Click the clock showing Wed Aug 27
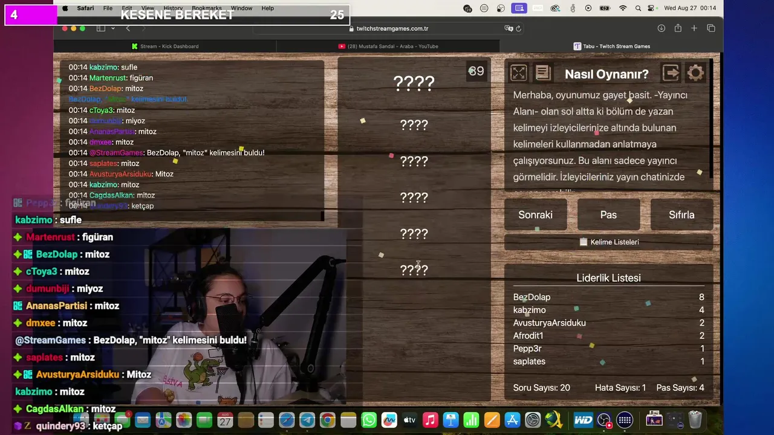The height and width of the screenshot is (435, 774). [x=690, y=8]
